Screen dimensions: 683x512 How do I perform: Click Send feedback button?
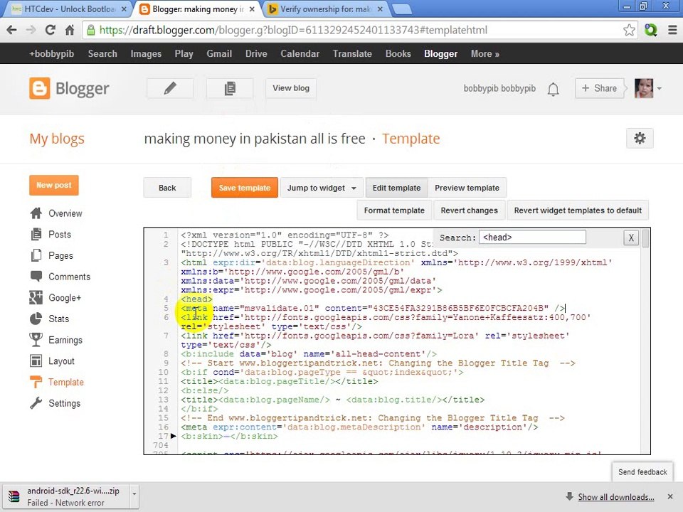pyautogui.click(x=642, y=472)
